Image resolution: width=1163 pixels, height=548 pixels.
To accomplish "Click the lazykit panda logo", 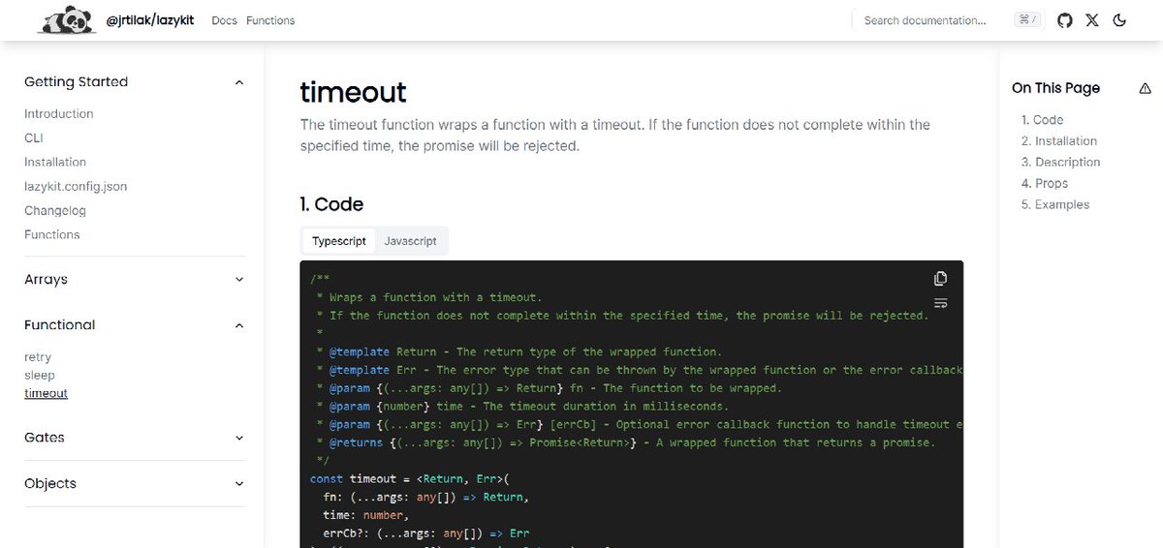I will [66, 19].
